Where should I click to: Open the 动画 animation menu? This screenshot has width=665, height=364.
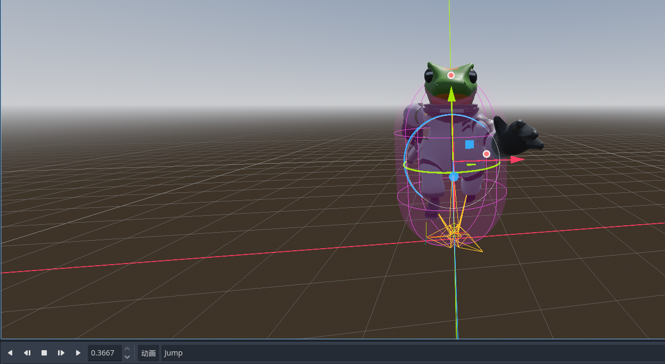click(149, 353)
